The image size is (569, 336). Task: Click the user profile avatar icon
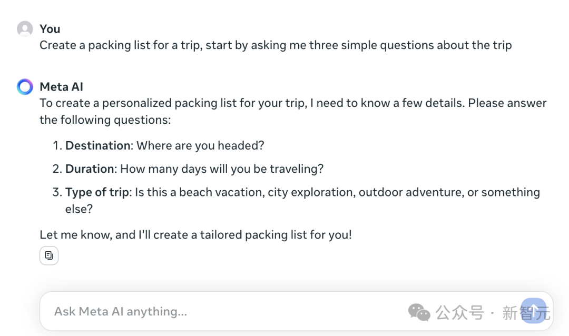tap(25, 29)
